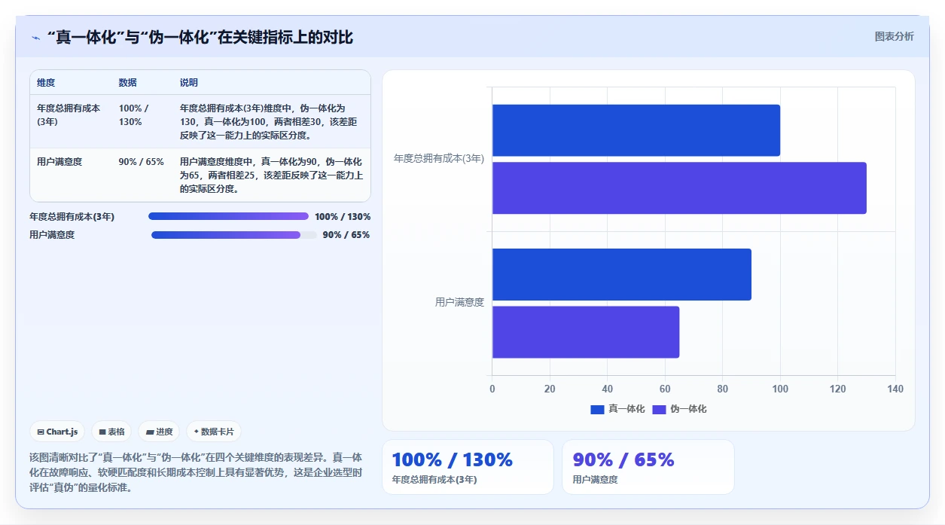945x525 pixels.
Task: Select the 进度 tag chip
Action: pyautogui.click(x=159, y=432)
